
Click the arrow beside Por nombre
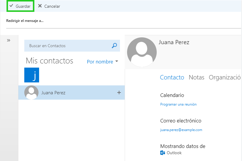pos(117,61)
